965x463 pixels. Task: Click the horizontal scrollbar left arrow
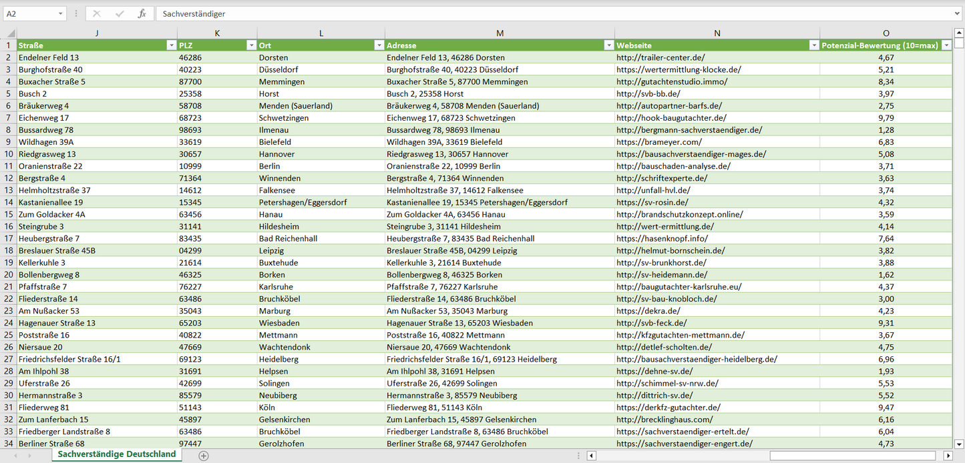pyautogui.click(x=591, y=456)
